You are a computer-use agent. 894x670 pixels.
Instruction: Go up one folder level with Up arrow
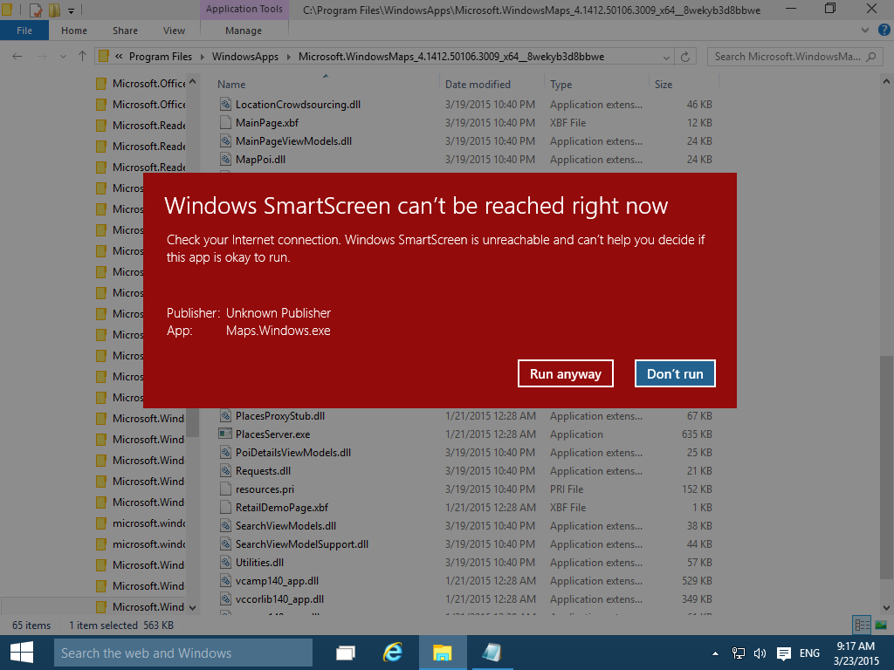pyautogui.click(x=82, y=57)
